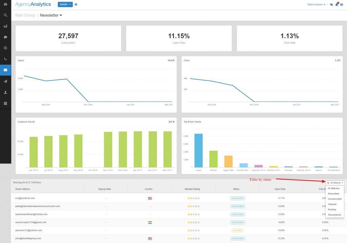Open the speech bubble sidebar icon

coord(5,37)
